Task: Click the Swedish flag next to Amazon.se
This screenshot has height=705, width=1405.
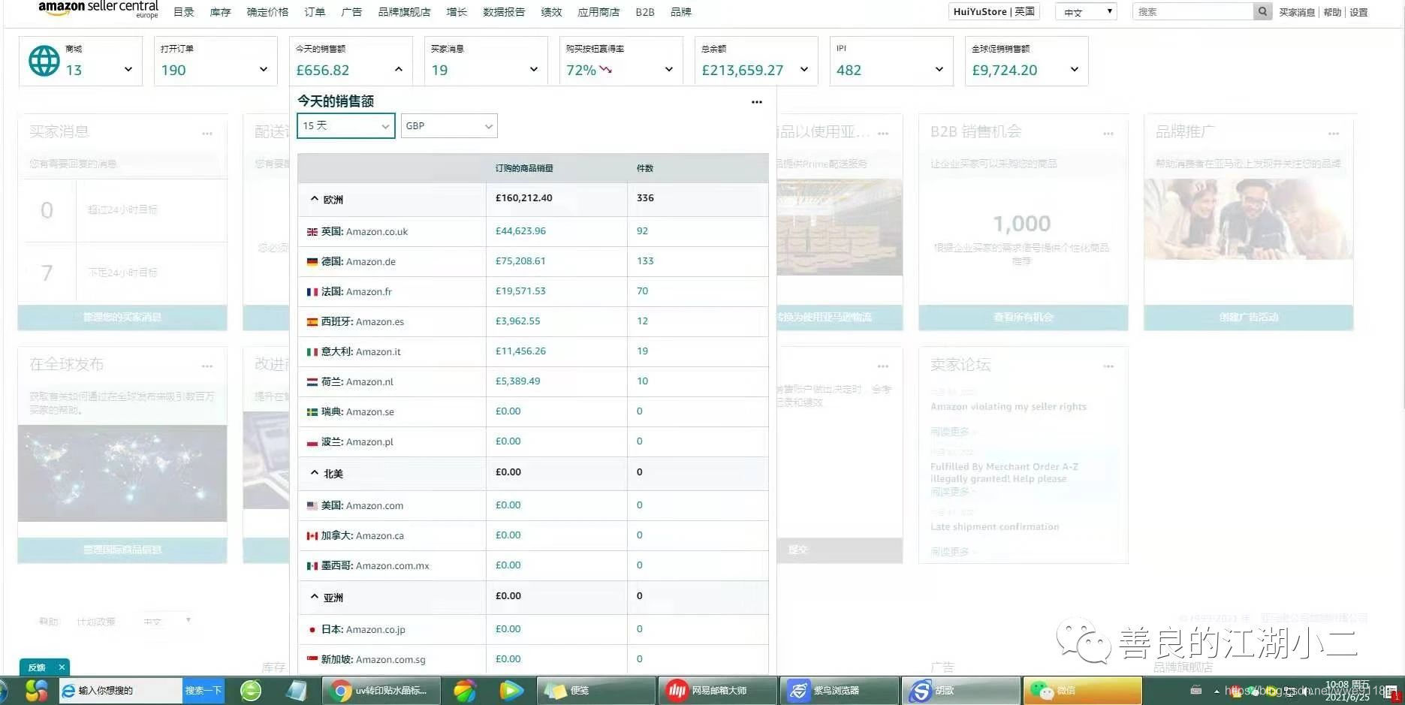Action: (x=312, y=412)
